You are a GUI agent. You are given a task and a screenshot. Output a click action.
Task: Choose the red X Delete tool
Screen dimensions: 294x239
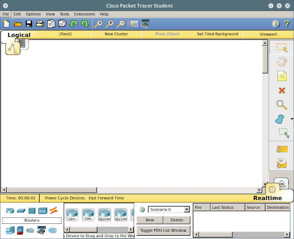tap(282, 90)
